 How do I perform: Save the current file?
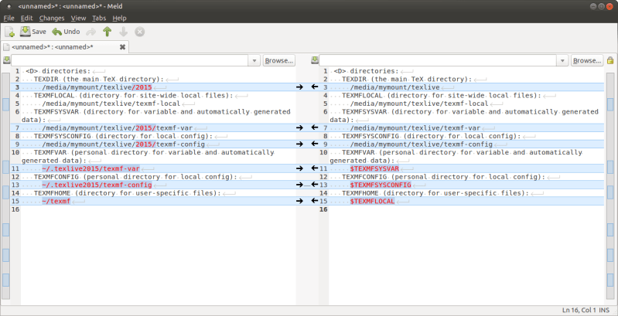(33, 32)
